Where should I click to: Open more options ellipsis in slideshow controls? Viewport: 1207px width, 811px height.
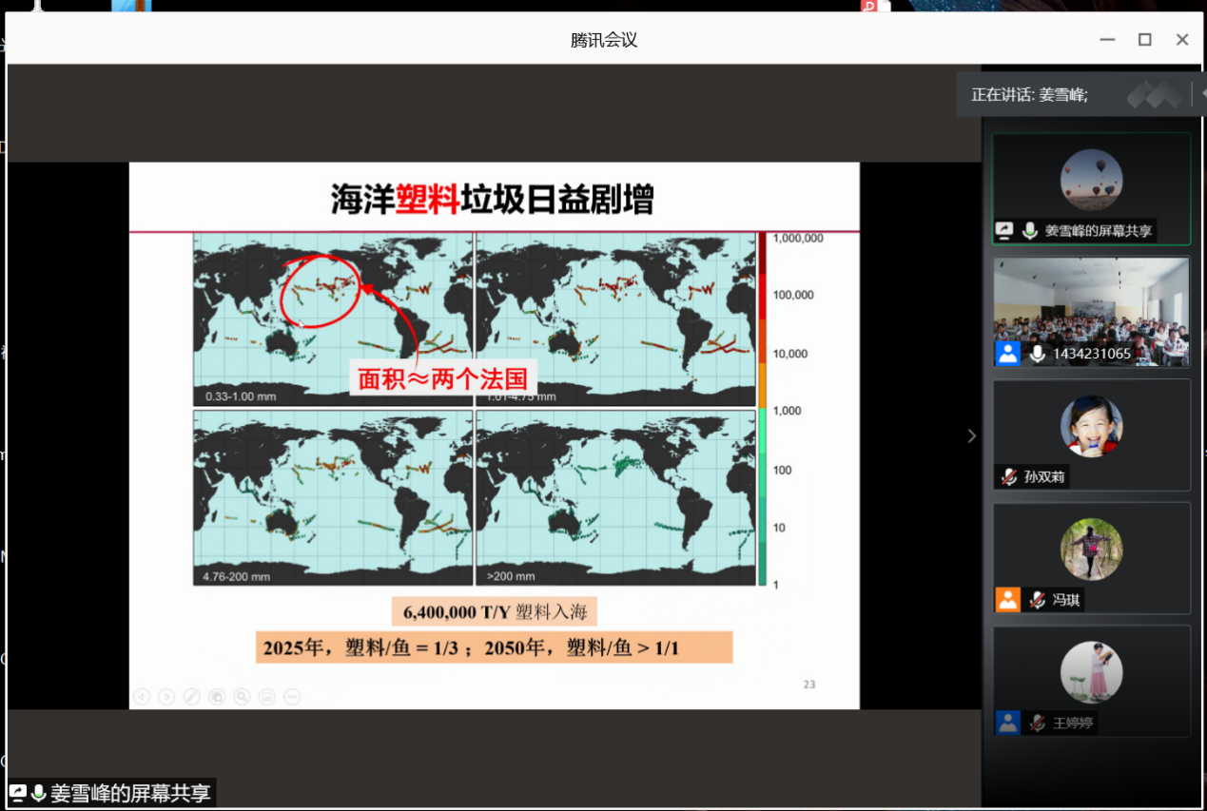click(292, 697)
